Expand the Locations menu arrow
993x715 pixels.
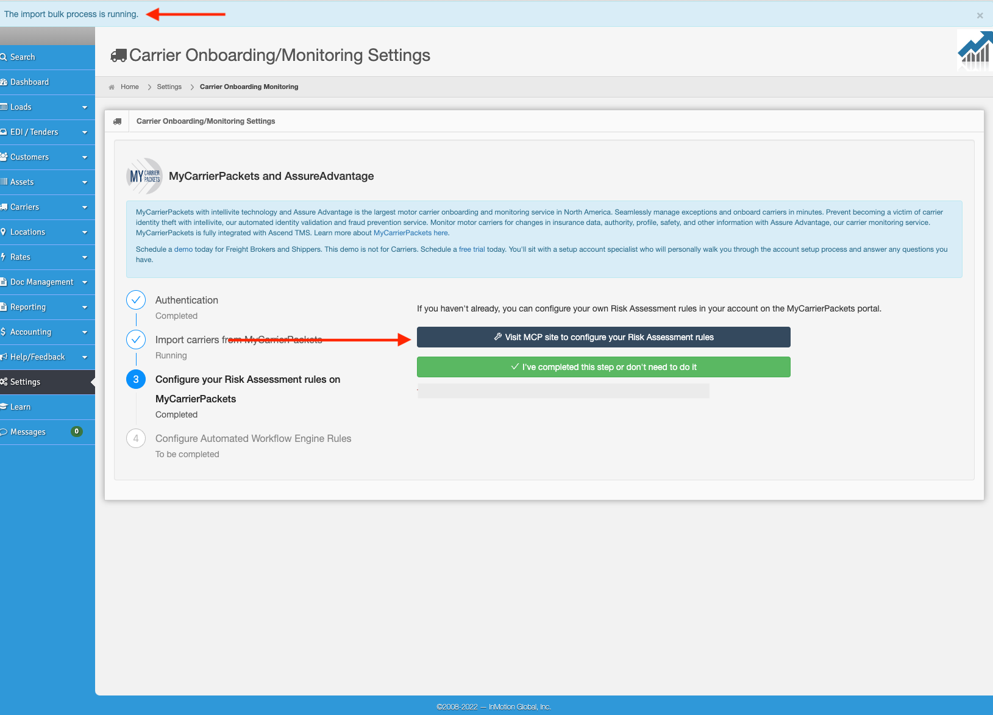click(x=85, y=232)
